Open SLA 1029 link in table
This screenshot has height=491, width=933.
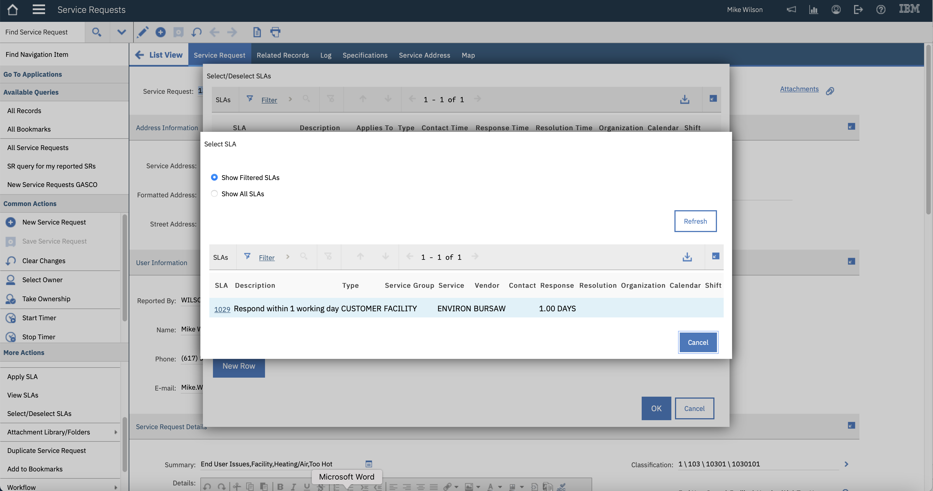[222, 309]
